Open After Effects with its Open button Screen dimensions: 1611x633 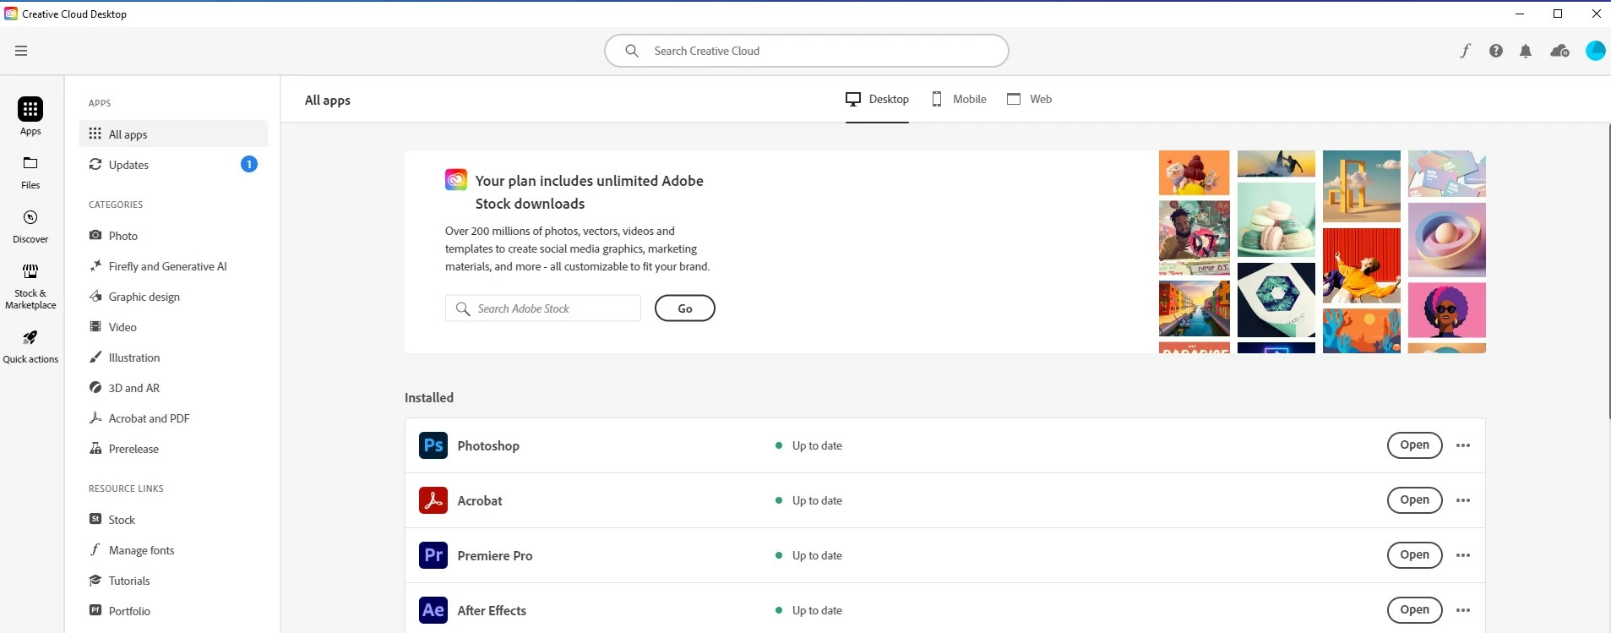coord(1414,610)
